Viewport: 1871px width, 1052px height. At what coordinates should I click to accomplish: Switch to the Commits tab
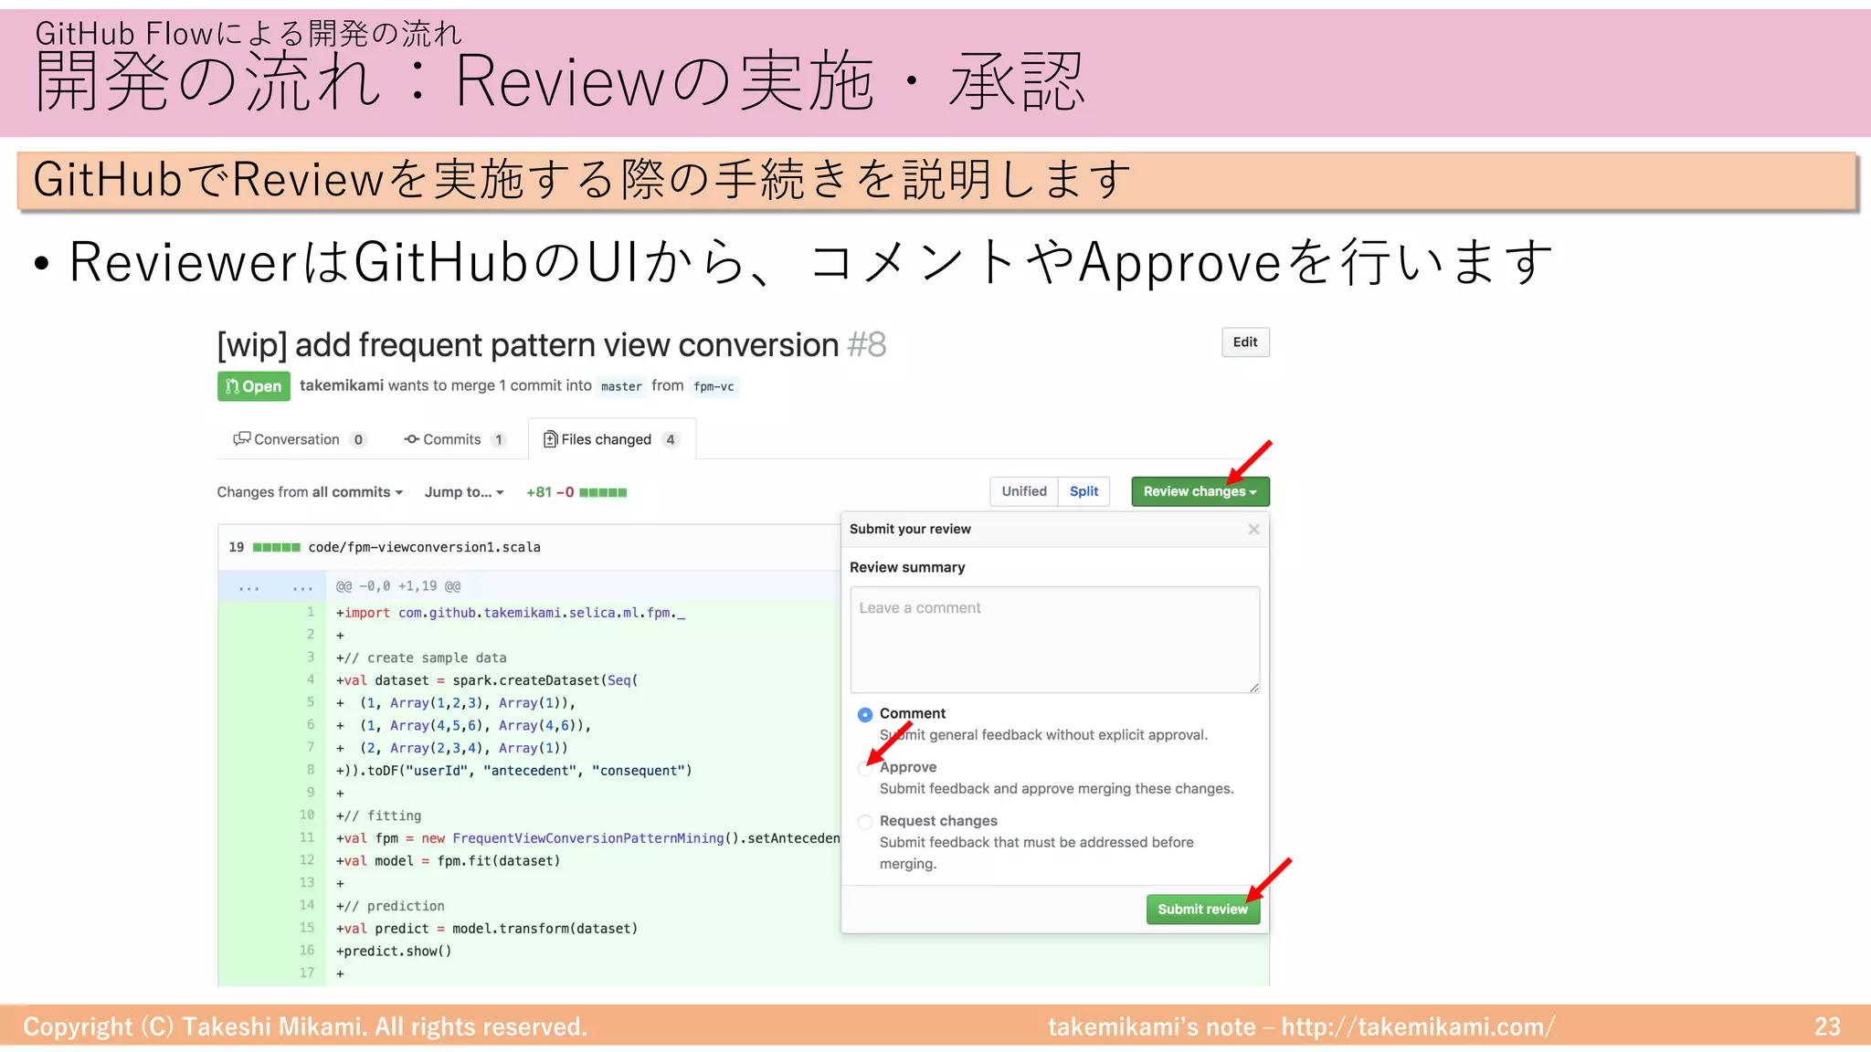coord(455,439)
